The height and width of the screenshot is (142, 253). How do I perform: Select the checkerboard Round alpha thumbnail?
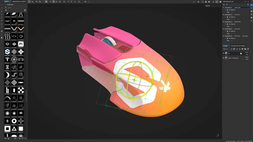pyautogui.click(x=21, y=90)
